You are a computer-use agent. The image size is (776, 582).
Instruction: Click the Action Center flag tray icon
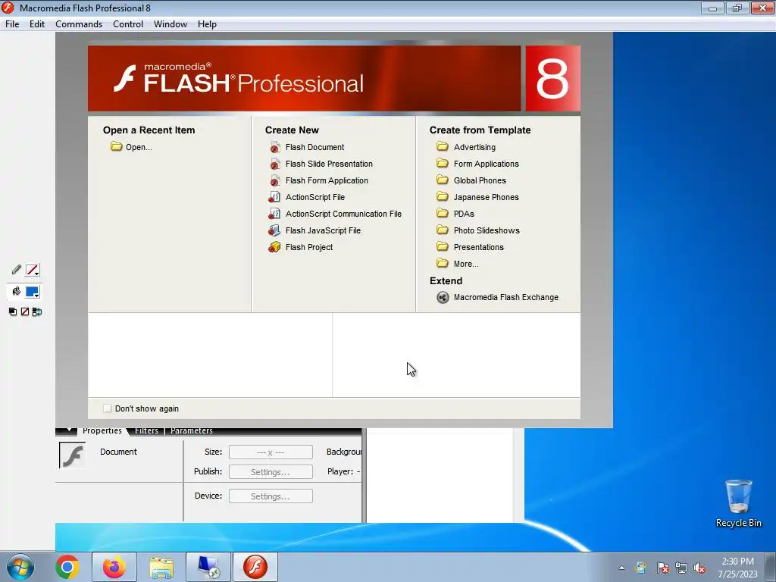[662, 568]
